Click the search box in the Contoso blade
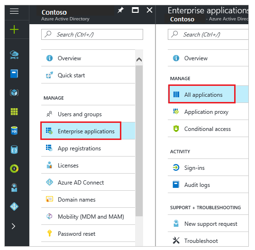 tap(92, 34)
